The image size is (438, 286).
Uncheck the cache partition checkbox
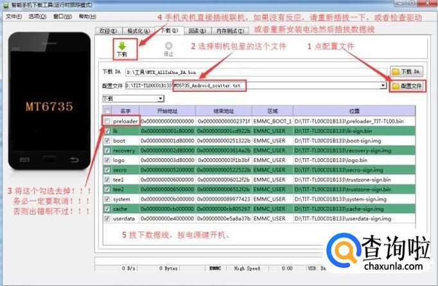coord(107,209)
